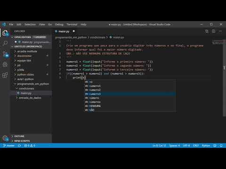Screen dimensions: 226x169
Task: Expand the Outline section
Action: pos(31,136)
